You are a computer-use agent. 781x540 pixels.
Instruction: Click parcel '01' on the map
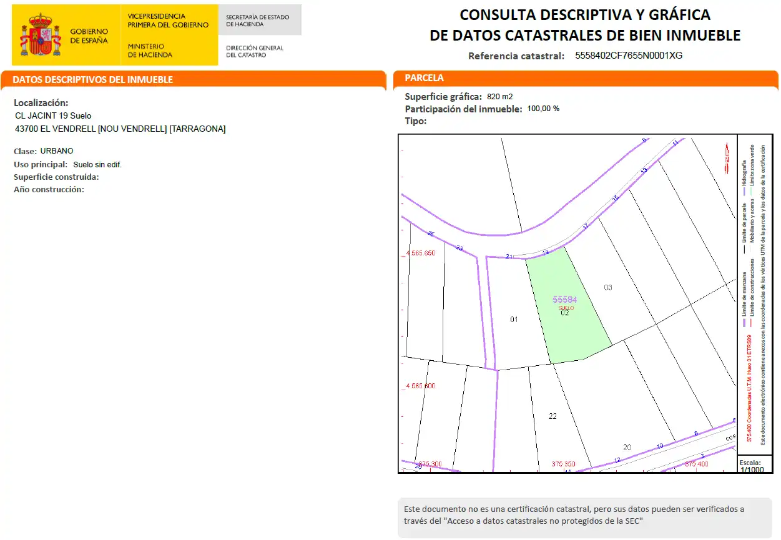(514, 320)
